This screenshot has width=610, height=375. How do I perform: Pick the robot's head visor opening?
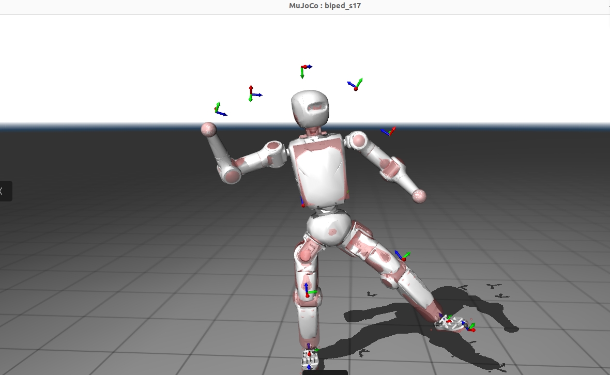pyautogui.click(x=317, y=108)
